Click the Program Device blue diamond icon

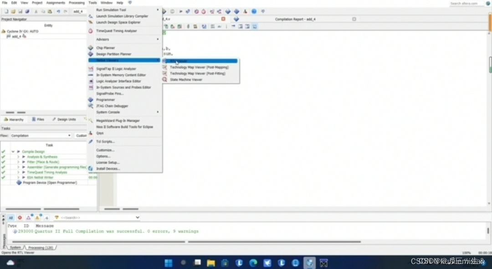point(19,182)
